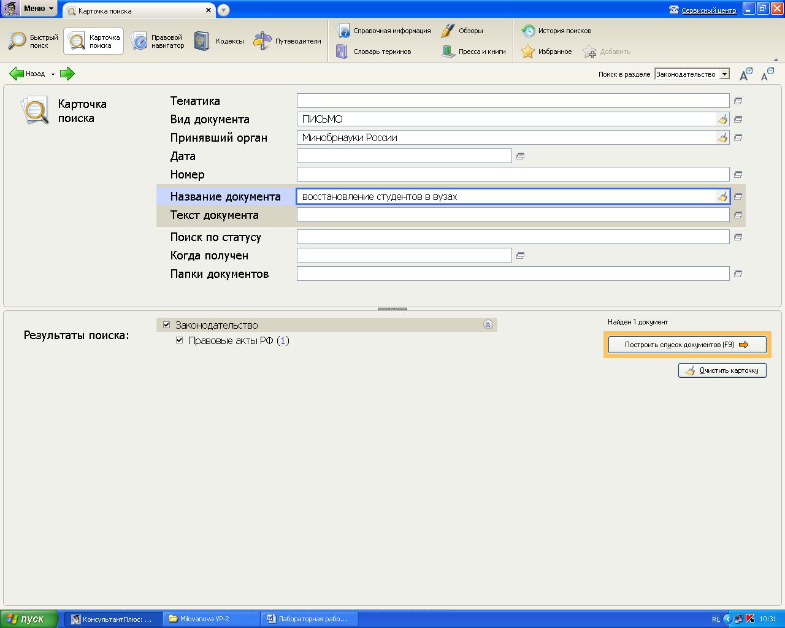Click the Текст документа input field
The height and width of the screenshot is (628, 785).
click(513, 215)
